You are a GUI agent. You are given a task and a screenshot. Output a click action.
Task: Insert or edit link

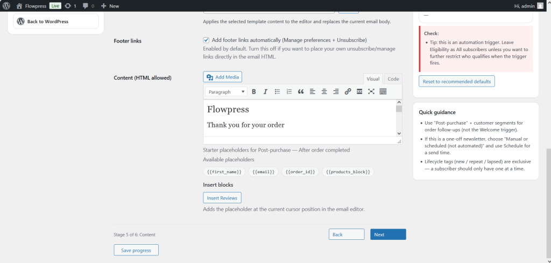point(348,91)
